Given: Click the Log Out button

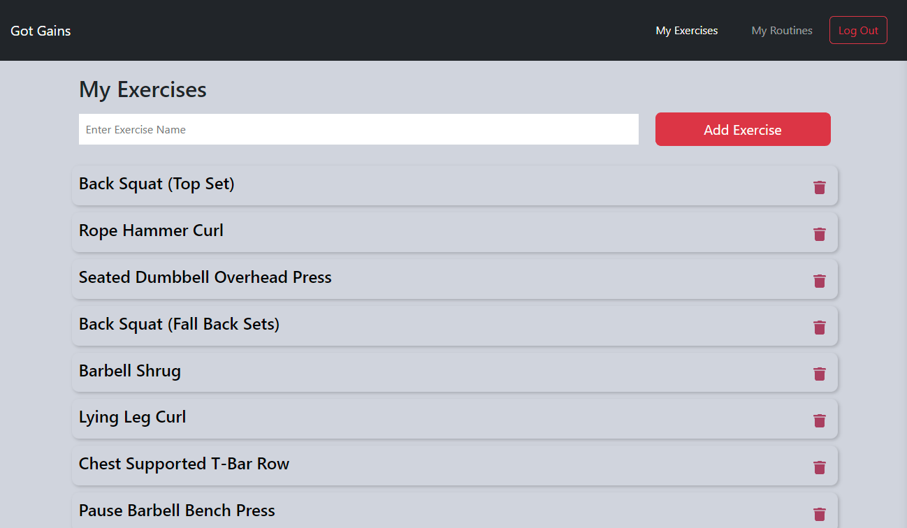Looking at the screenshot, I should pyautogui.click(x=858, y=30).
